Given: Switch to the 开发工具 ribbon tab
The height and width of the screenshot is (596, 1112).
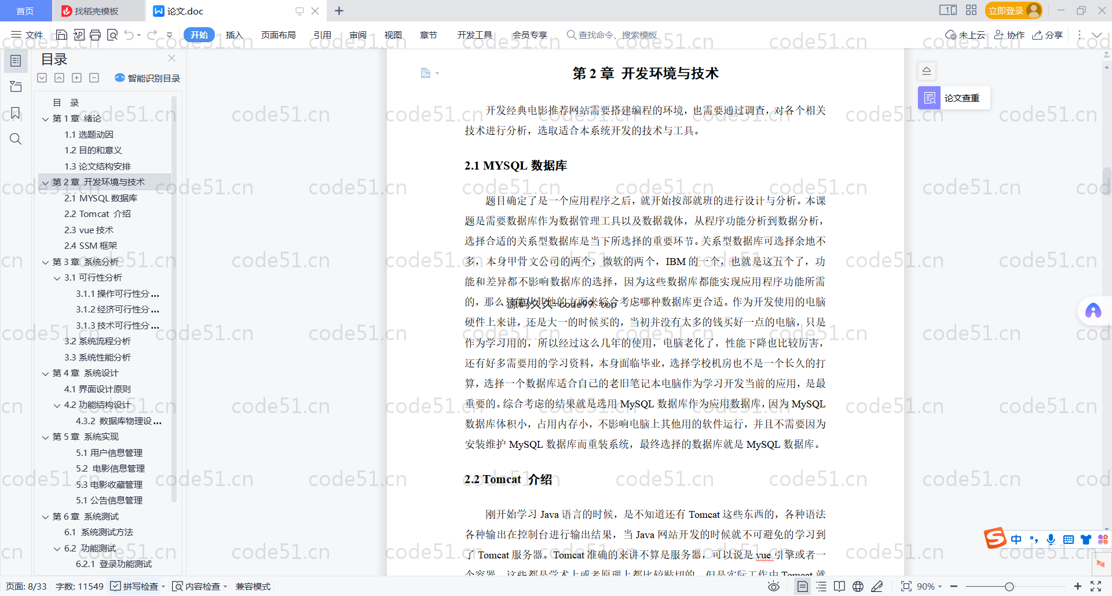Looking at the screenshot, I should 474,35.
